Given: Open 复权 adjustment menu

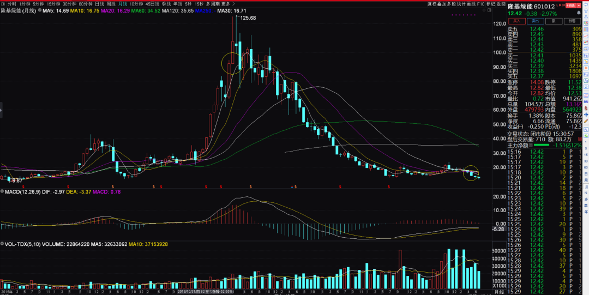Looking at the screenshot, I should [432, 4].
